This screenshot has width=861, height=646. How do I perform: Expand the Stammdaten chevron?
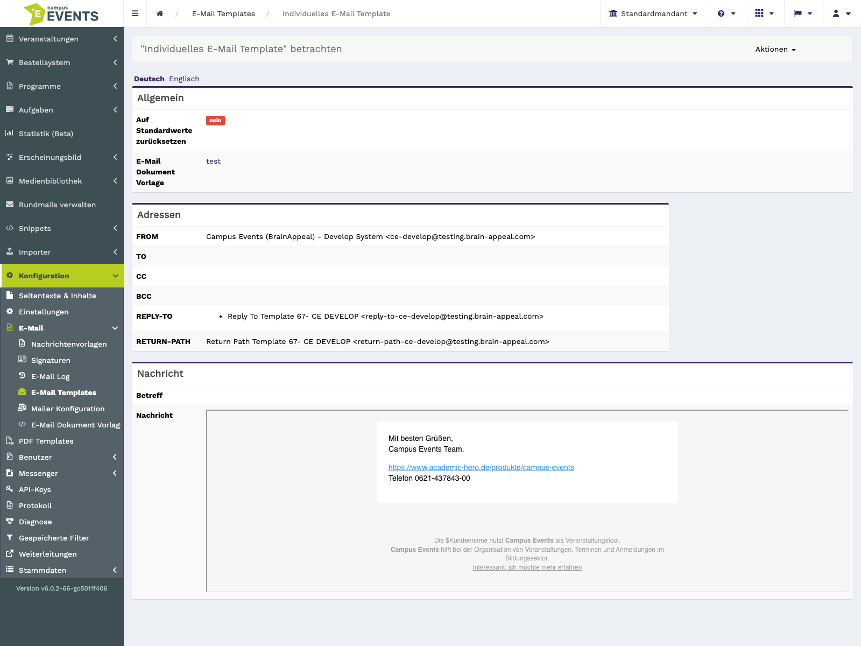pos(115,570)
